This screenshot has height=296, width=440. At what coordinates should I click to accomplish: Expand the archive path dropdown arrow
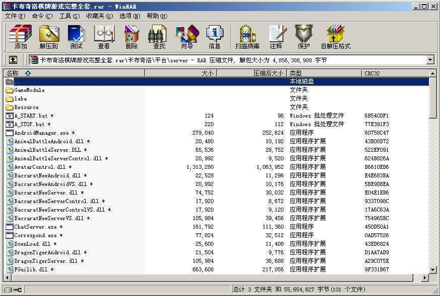point(430,60)
